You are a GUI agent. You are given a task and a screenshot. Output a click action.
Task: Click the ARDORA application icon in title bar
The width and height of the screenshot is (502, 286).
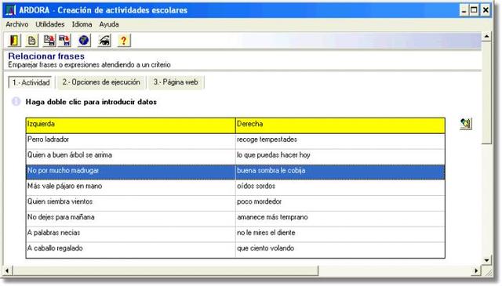pyautogui.click(x=10, y=10)
